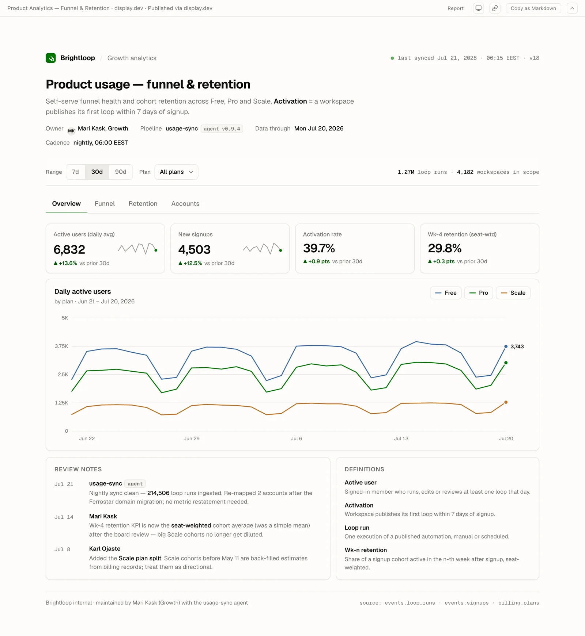Image resolution: width=585 pixels, height=636 pixels.
Task: Click the green Brightloop logo icon
Action: 51,58
